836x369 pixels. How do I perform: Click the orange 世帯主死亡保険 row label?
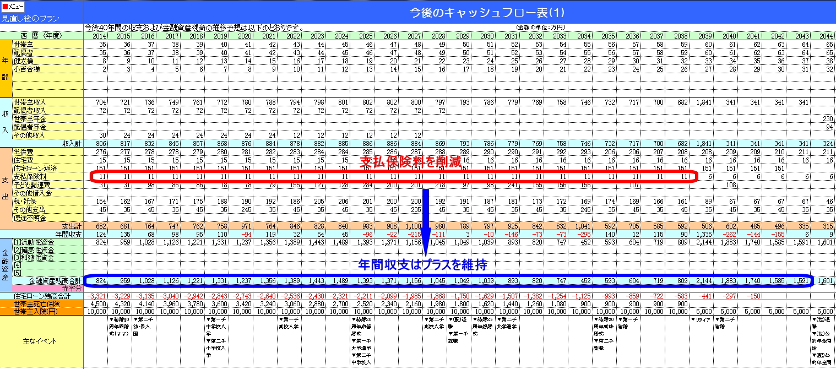click(36, 303)
